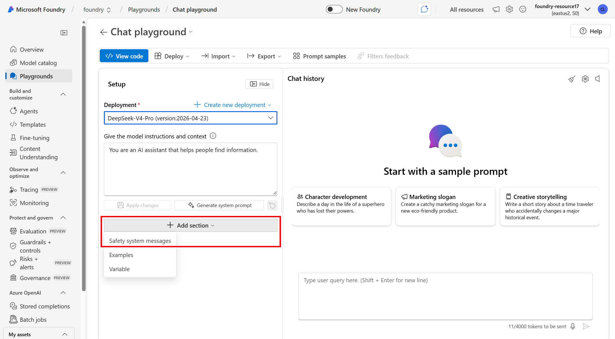Choose Safety system messages option
The width and height of the screenshot is (615, 339).
coord(140,241)
